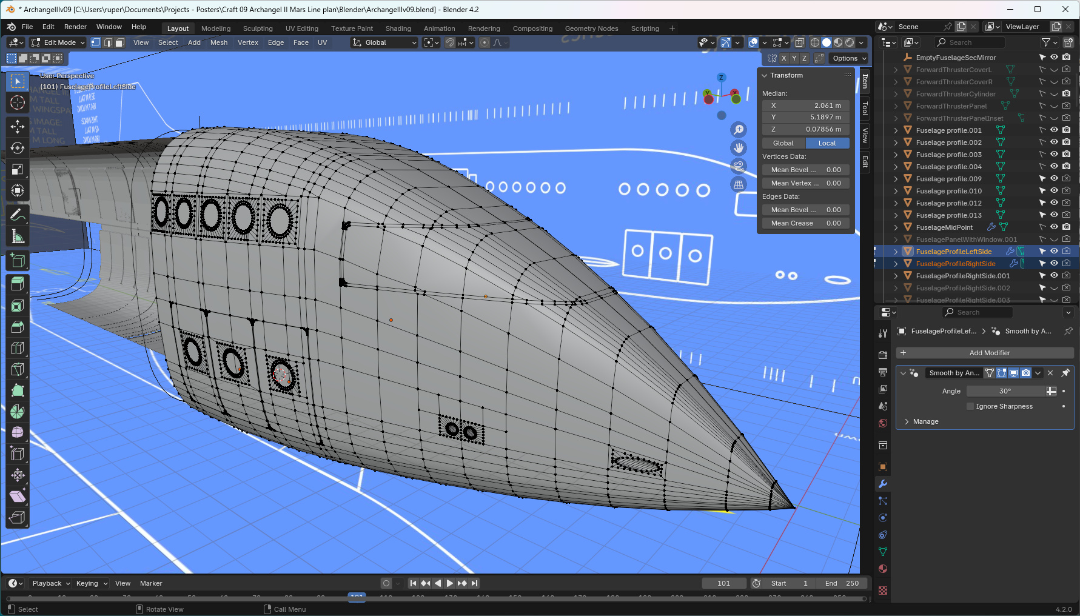Click the current frame 101 field
Image resolution: width=1080 pixels, height=616 pixels.
[724, 583]
